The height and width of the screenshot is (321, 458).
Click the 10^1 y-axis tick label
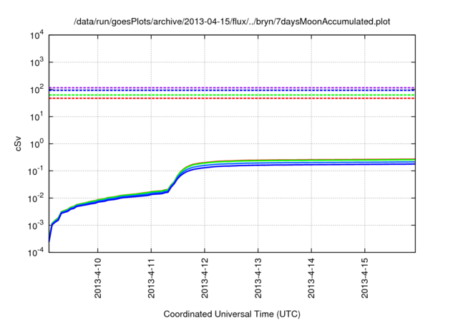point(37,116)
